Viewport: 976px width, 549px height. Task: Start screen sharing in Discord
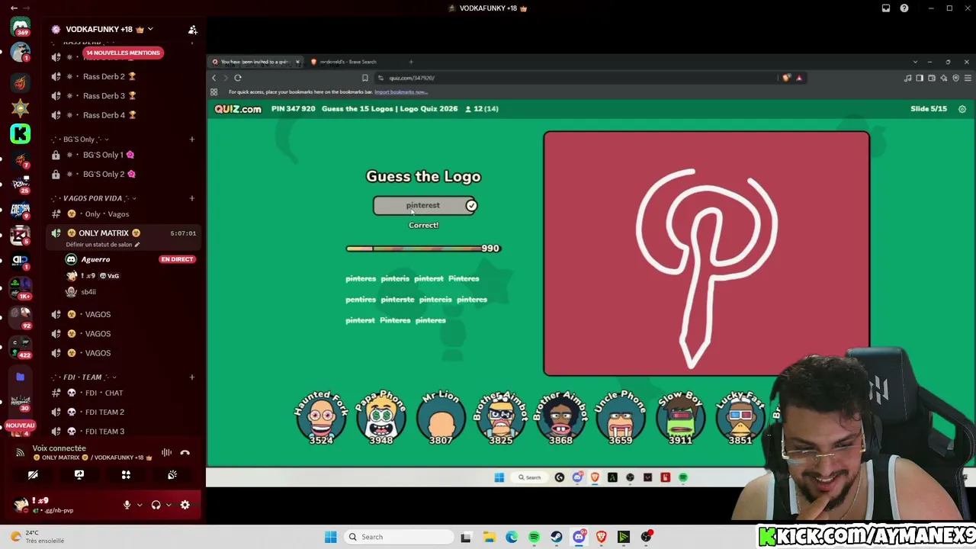click(x=79, y=474)
